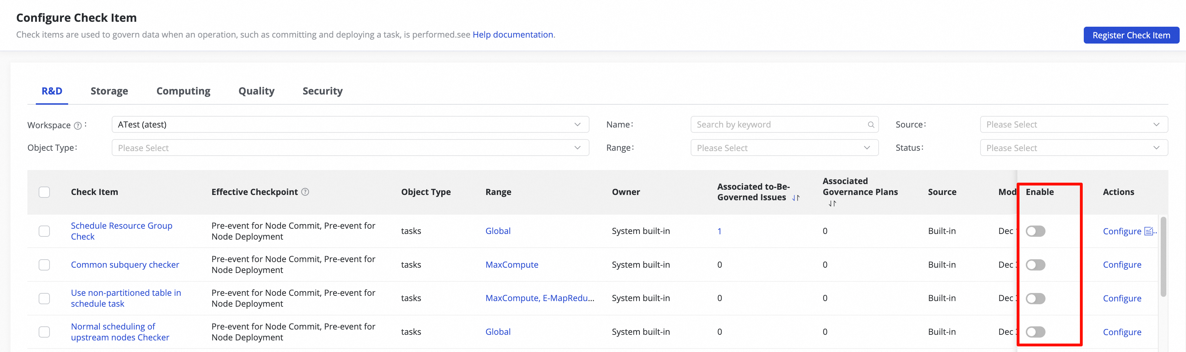Click the Workspace help question-mark icon
This screenshot has width=1186, height=352.
pos(78,126)
